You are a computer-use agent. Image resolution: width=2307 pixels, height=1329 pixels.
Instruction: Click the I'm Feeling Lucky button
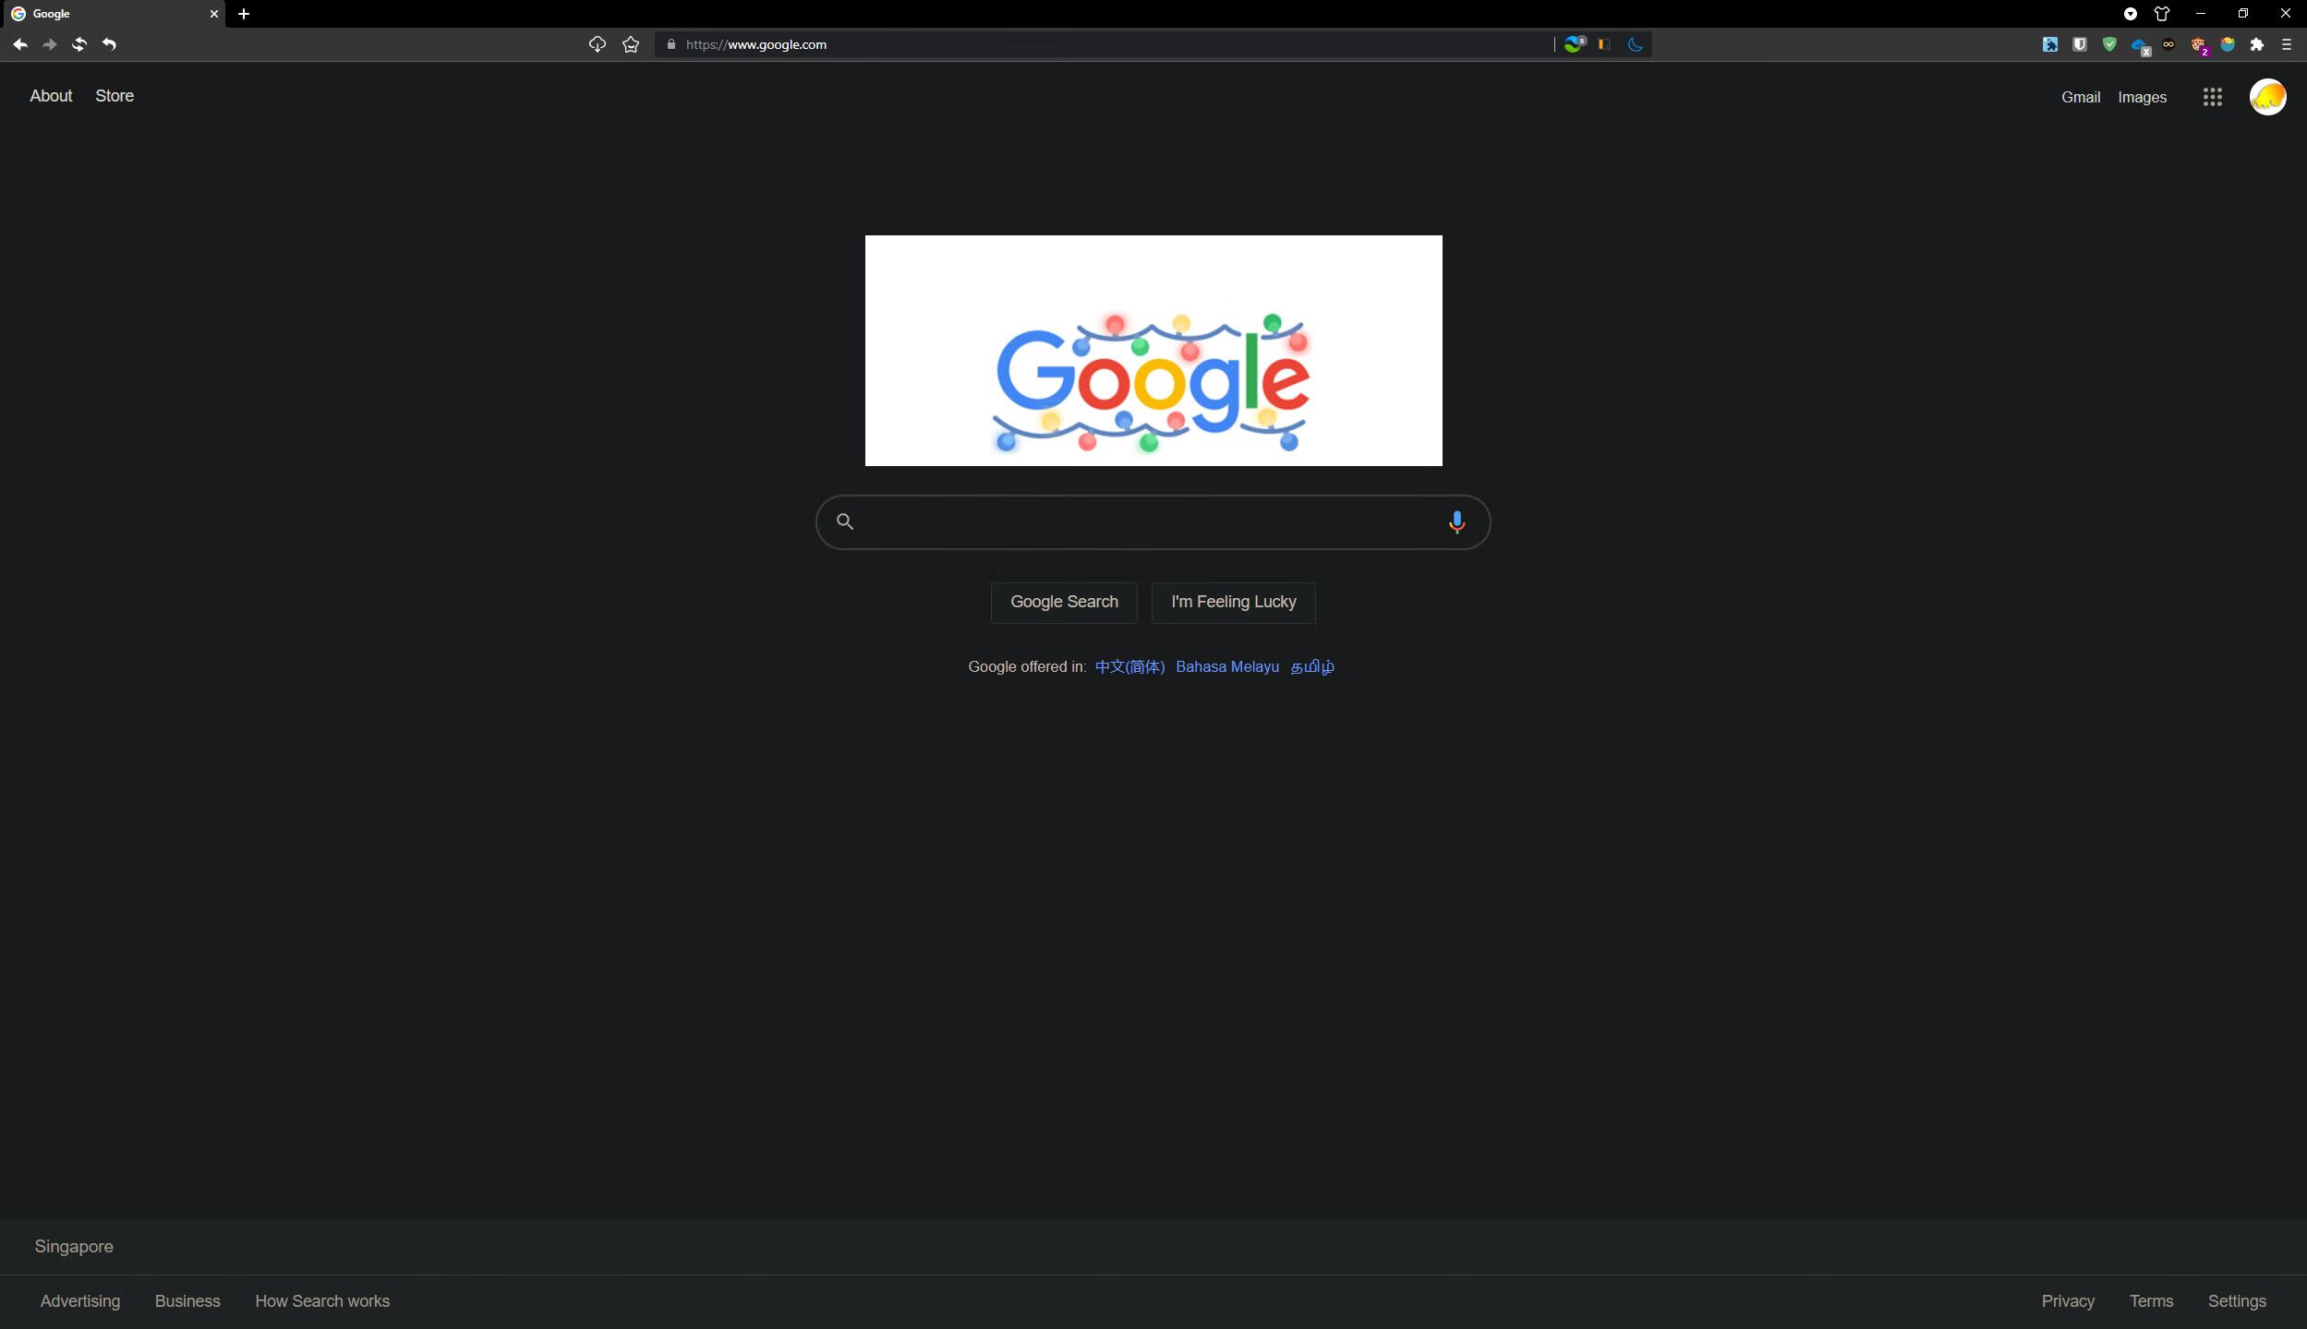tap(1233, 602)
